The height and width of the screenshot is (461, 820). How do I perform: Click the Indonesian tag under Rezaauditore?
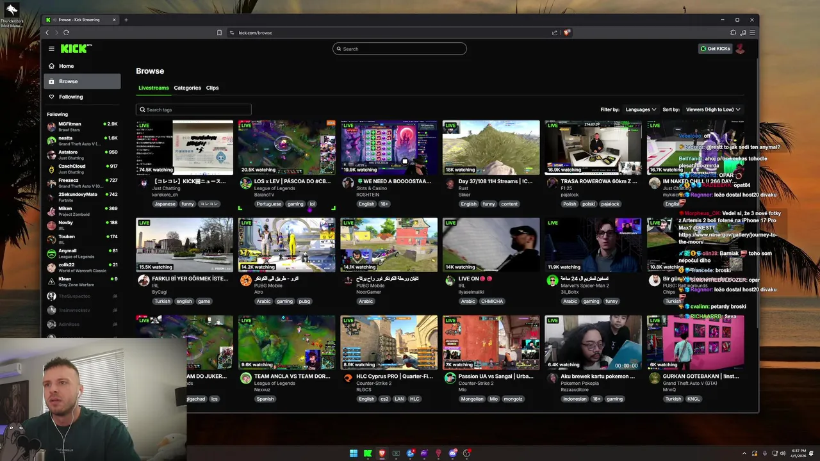(575, 399)
